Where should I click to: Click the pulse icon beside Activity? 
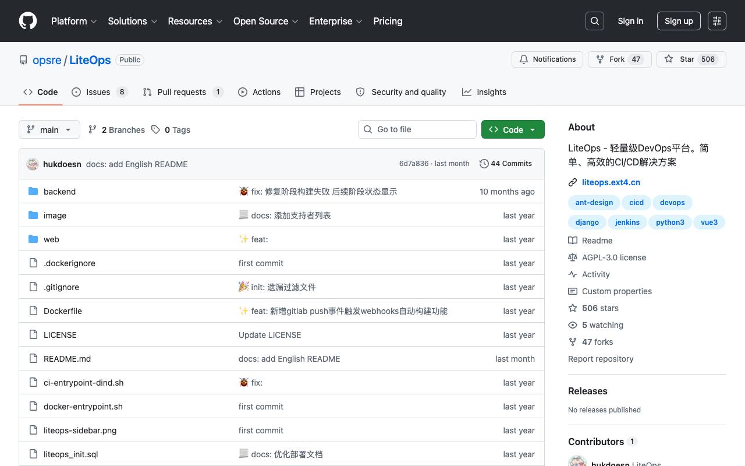tap(573, 274)
